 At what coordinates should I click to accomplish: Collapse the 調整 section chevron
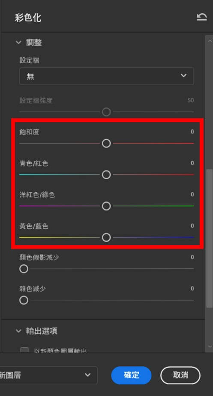pyautogui.click(x=18, y=43)
